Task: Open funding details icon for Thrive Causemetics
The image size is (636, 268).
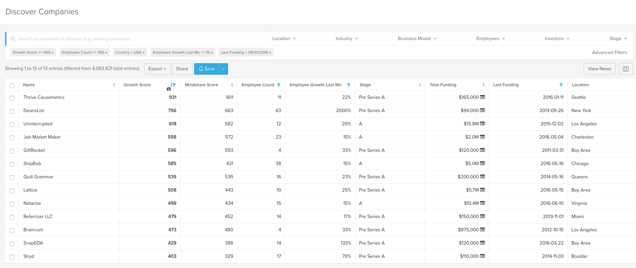Action: [482, 97]
